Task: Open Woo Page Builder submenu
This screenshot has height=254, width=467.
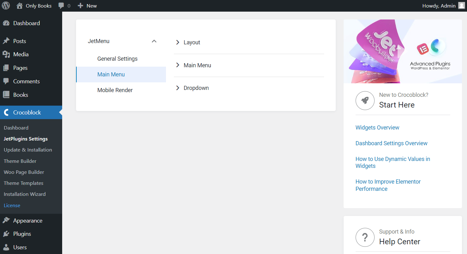Action: (x=24, y=172)
